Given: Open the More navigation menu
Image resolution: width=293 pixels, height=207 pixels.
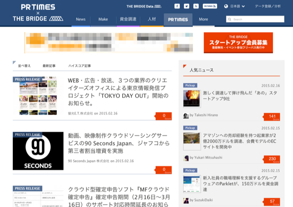Looking at the screenshot, I should [x=203, y=19].
